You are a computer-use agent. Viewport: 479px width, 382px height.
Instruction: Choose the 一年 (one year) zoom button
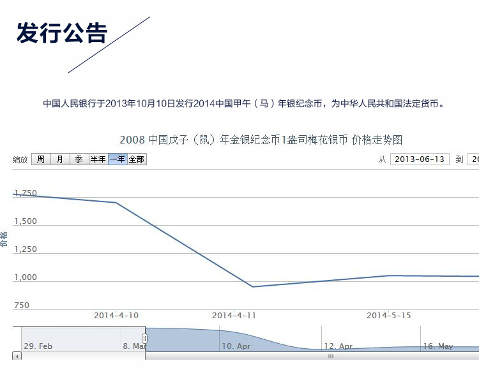pos(117,159)
